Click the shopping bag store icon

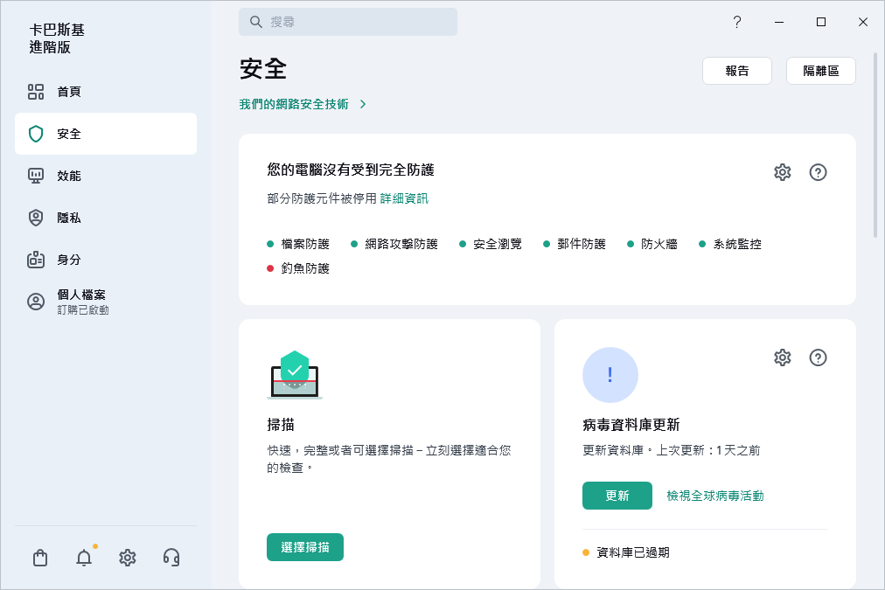pyautogui.click(x=39, y=557)
